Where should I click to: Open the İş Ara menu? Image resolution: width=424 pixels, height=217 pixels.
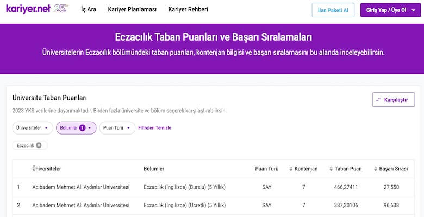89,9
